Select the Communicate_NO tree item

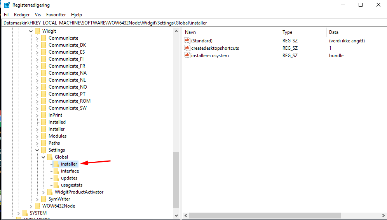pyautogui.click(x=68, y=87)
